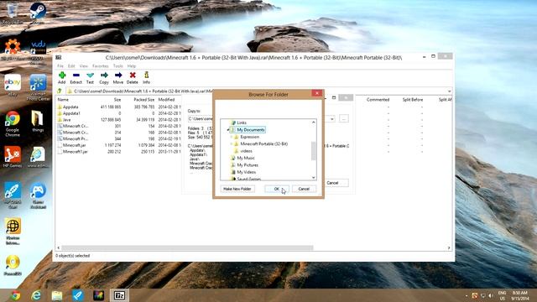Open the things folder on desktop
This screenshot has height=302, width=537.
[38, 121]
